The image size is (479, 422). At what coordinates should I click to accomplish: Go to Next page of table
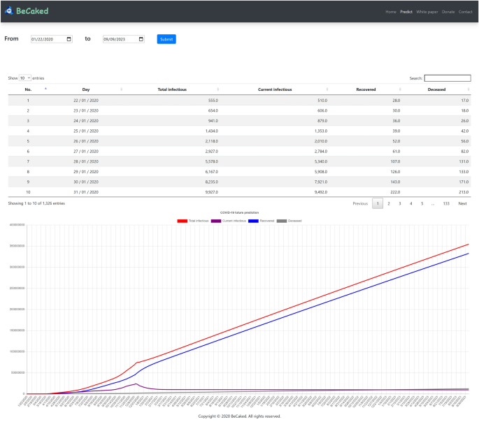point(462,203)
